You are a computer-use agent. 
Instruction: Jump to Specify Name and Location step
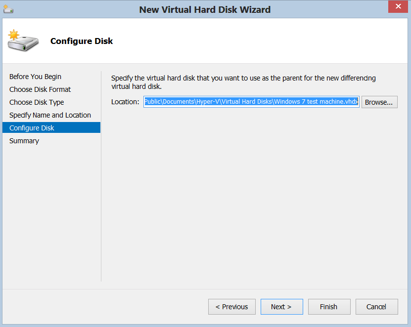coord(50,115)
